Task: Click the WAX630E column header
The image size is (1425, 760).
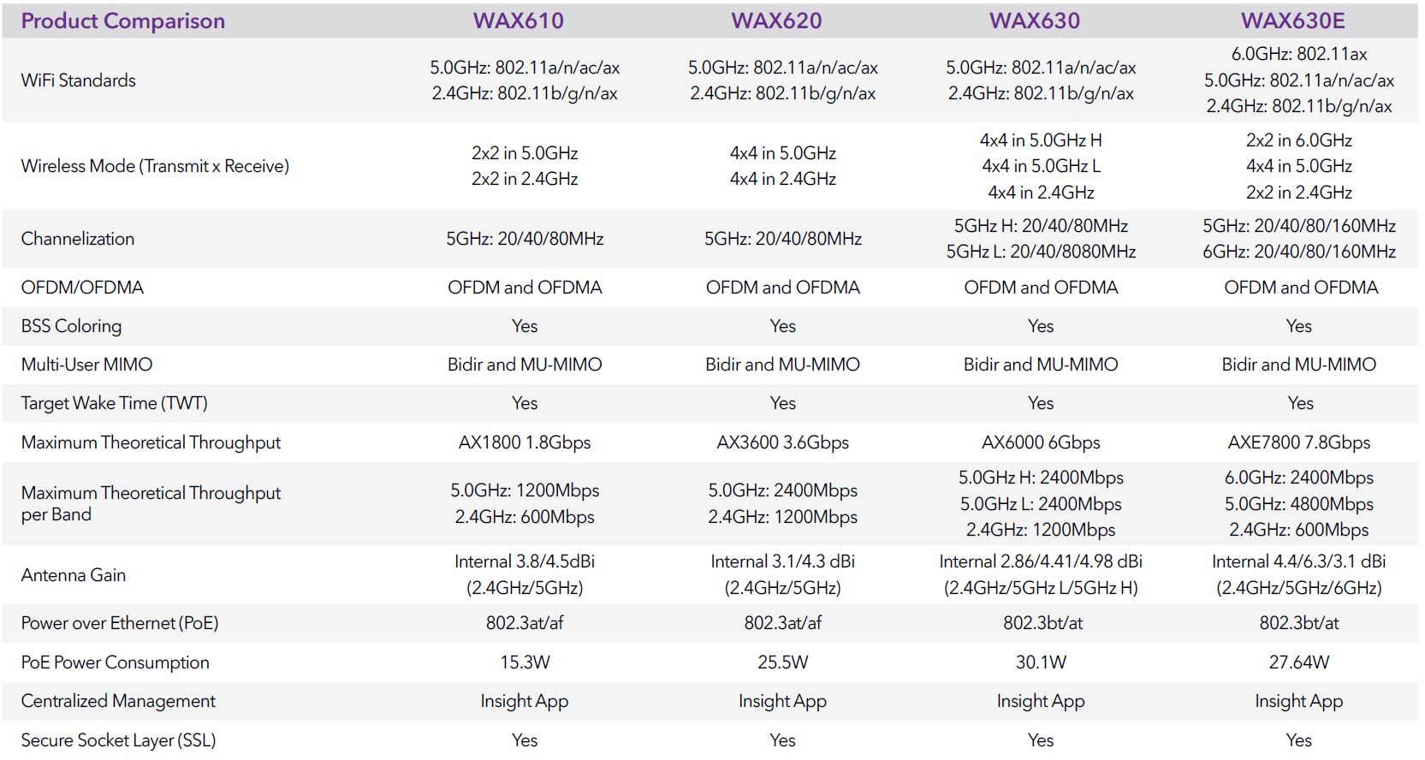Action: point(1293,21)
